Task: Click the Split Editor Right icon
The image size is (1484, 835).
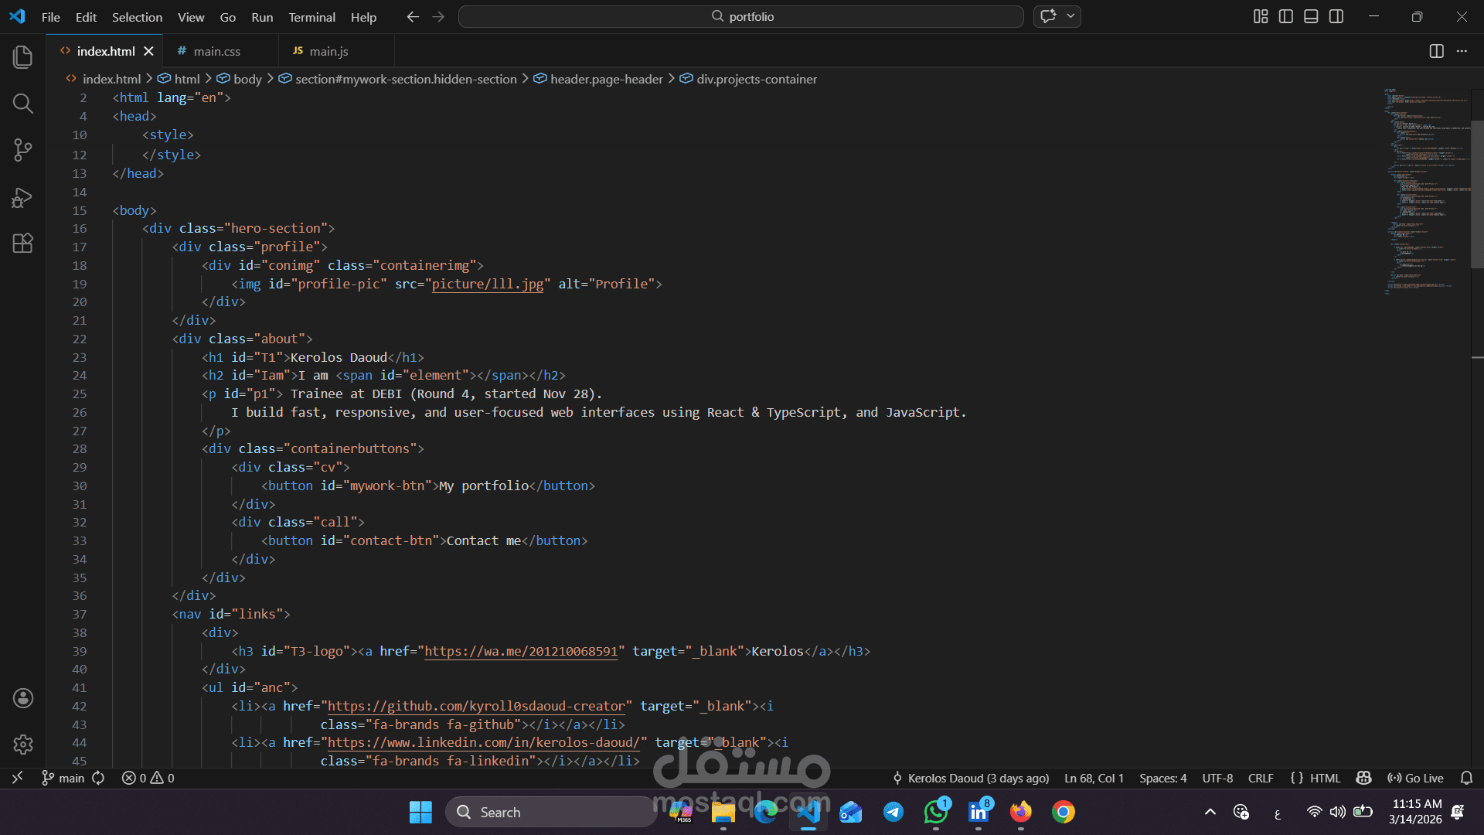Action: 1436,51
